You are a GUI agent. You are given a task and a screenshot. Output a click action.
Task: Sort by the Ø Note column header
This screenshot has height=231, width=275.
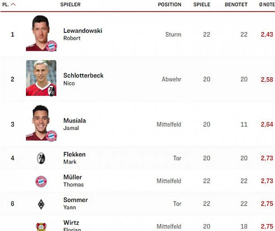tap(267, 5)
